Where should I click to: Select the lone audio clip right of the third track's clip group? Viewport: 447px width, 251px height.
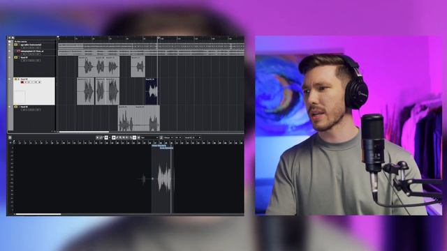tap(138, 67)
